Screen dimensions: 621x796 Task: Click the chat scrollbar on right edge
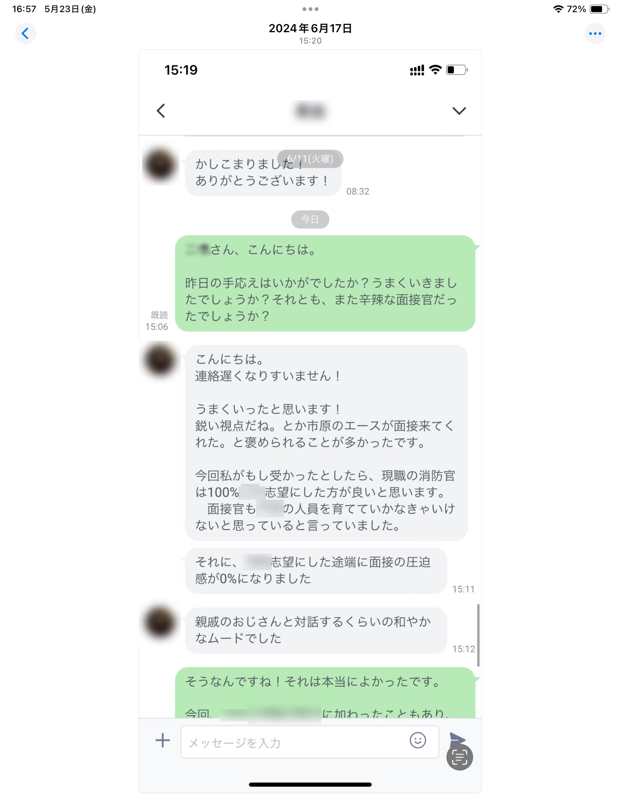tap(478, 635)
